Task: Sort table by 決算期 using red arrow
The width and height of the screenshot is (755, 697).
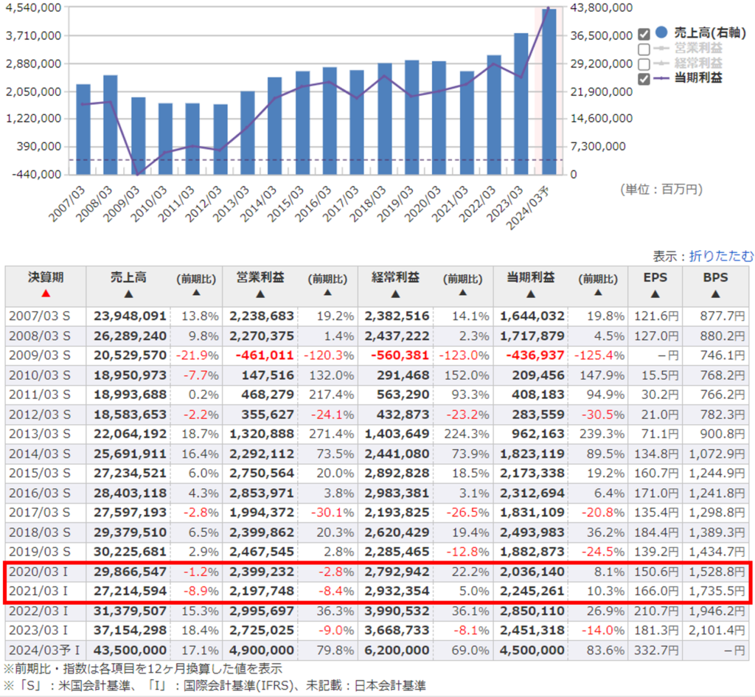Action: (x=46, y=294)
